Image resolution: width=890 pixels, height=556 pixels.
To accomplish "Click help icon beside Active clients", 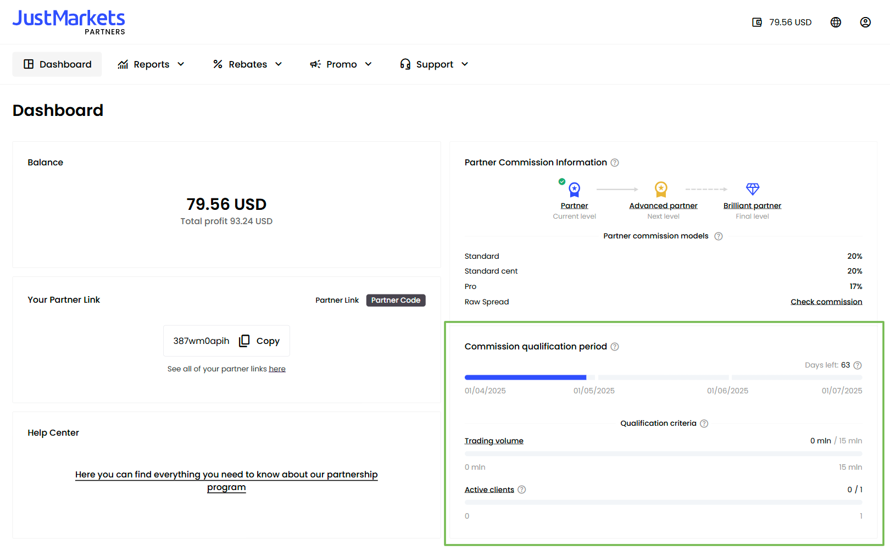I will coord(522,490).
